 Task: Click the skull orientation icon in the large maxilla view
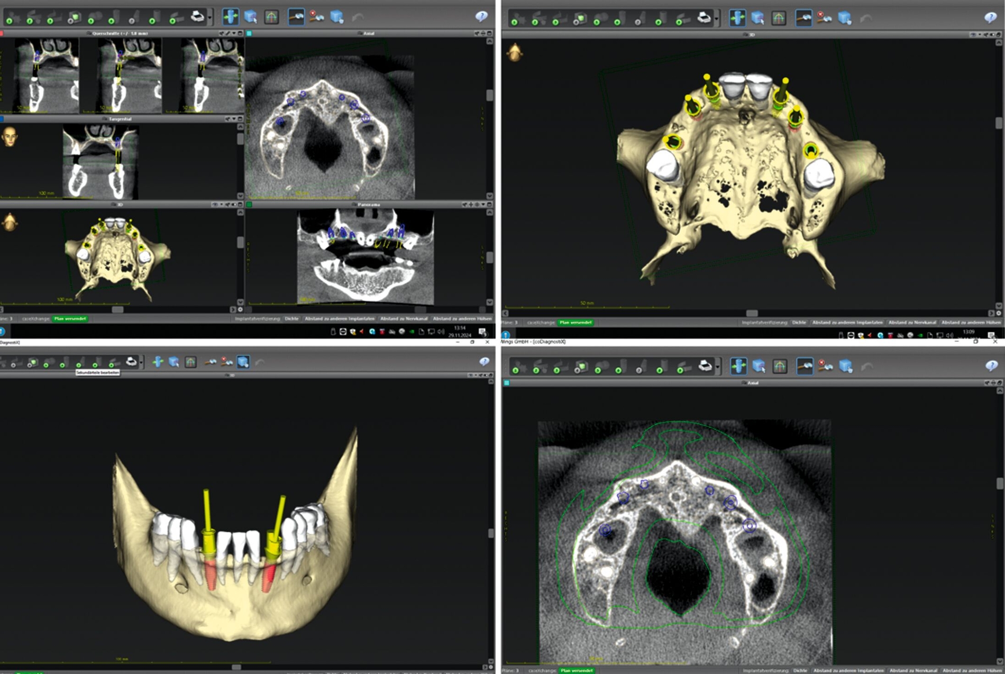515,53
